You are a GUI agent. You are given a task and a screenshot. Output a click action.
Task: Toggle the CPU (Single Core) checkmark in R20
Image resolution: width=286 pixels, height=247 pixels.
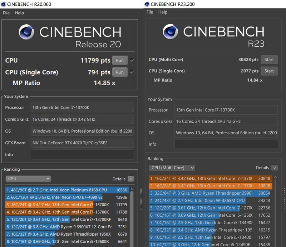click(132, 72)
